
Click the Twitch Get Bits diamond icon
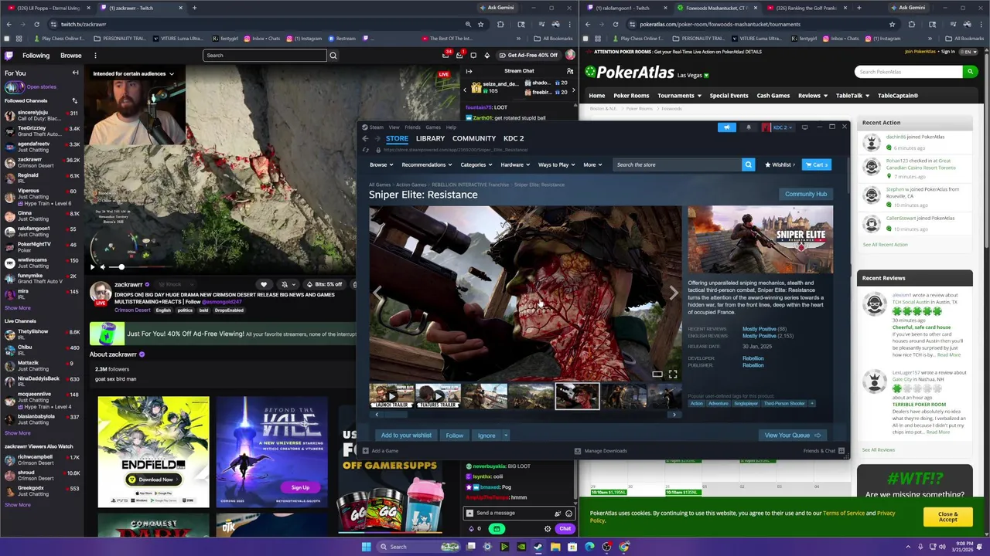486,56
